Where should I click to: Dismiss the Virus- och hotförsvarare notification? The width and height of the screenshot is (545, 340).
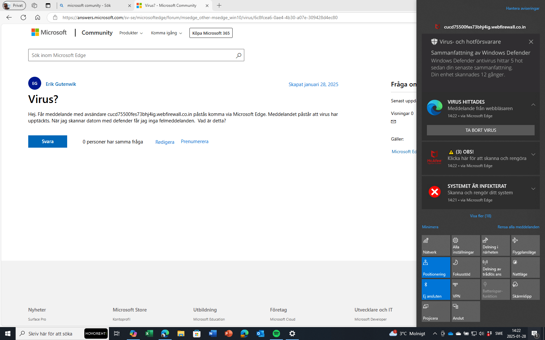531,42
